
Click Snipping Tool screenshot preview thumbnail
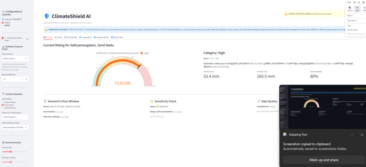[x=322, y=107]
